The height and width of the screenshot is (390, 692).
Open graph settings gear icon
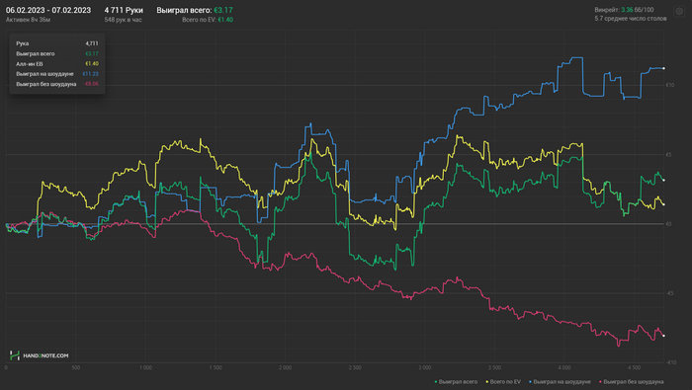tap(679, 12)
